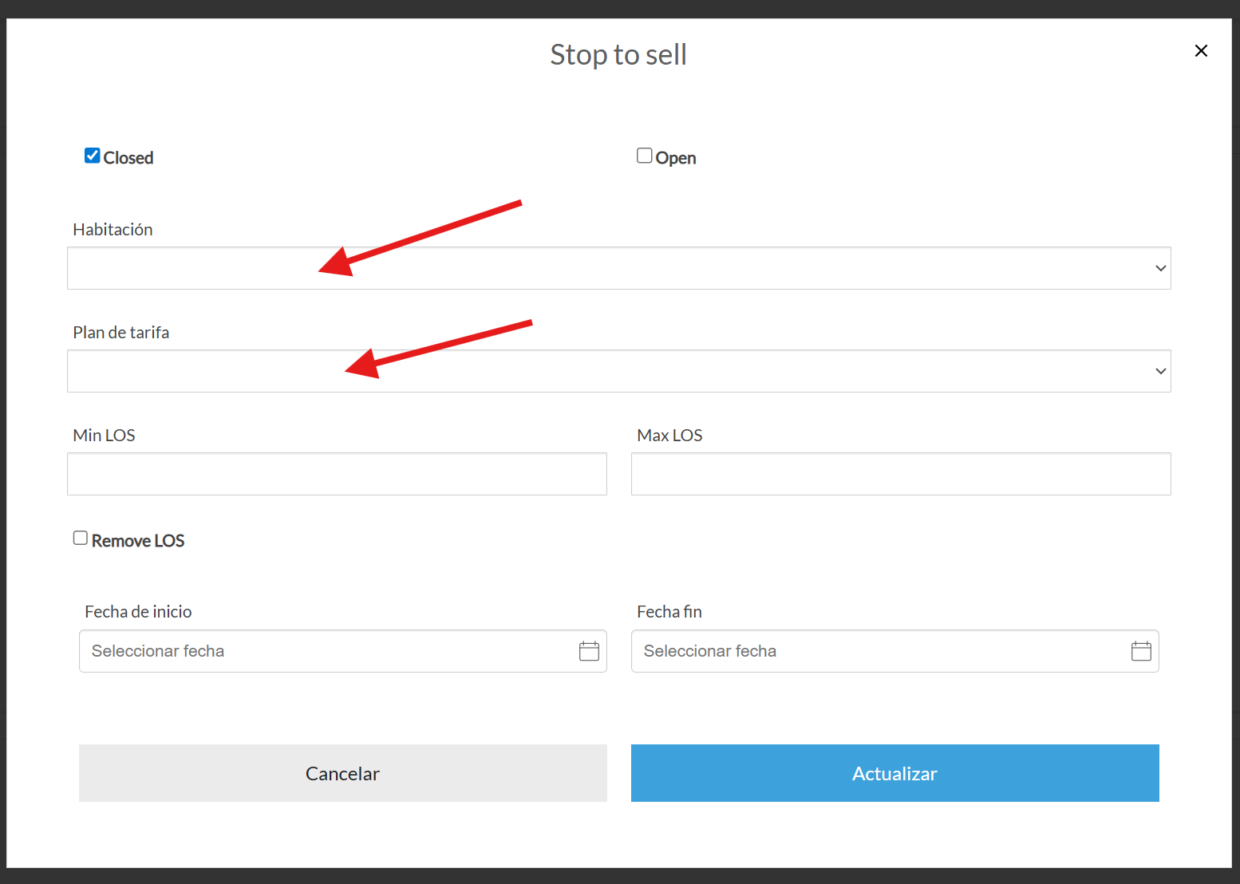The width and height of the screenshot is (1240, 884).
Task: Click the Fecha de inicio date field
Action: click(327, 651)
